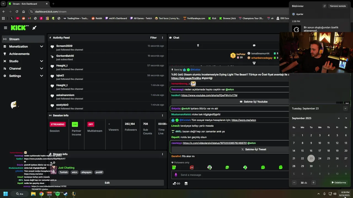
Task: Click the purple microphone icon in message box
Action: [176, 175]
